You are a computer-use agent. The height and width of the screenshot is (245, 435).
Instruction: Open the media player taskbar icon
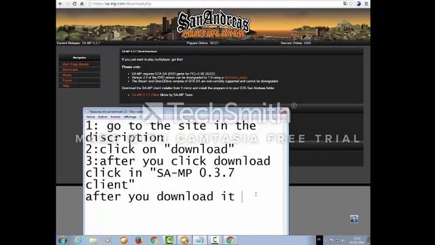pyautogui.click(x=108, y=240)
